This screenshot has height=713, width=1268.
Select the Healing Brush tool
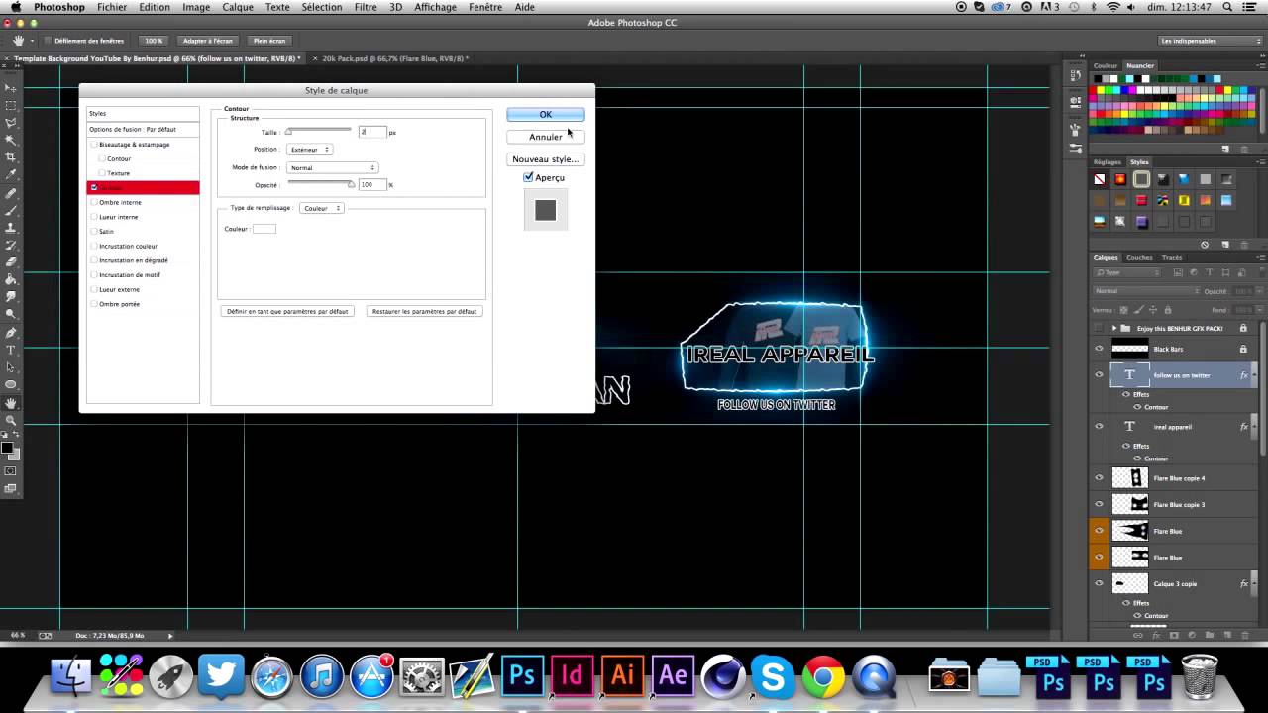click(x=11, y=194)
